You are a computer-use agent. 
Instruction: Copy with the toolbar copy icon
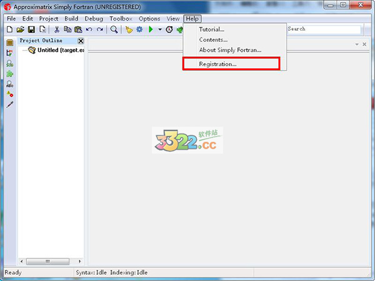[67, 29]
